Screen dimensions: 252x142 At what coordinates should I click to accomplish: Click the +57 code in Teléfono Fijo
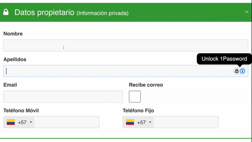(x=141, y=122)
